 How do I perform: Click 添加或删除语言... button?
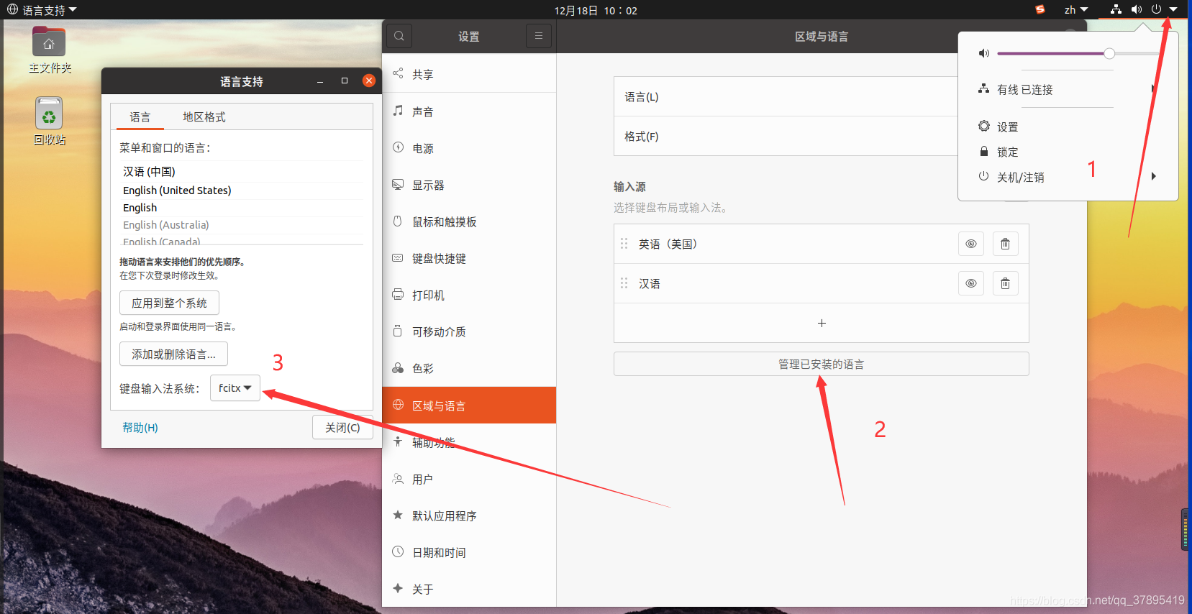point(173,354)
